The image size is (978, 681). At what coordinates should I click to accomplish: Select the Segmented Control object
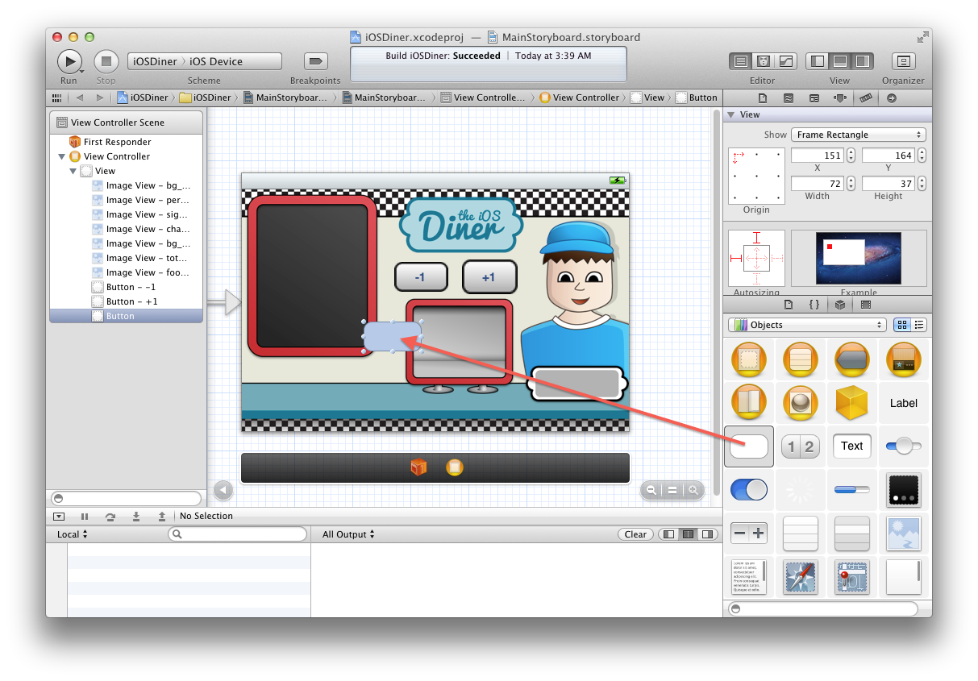[x=801, y=446]
